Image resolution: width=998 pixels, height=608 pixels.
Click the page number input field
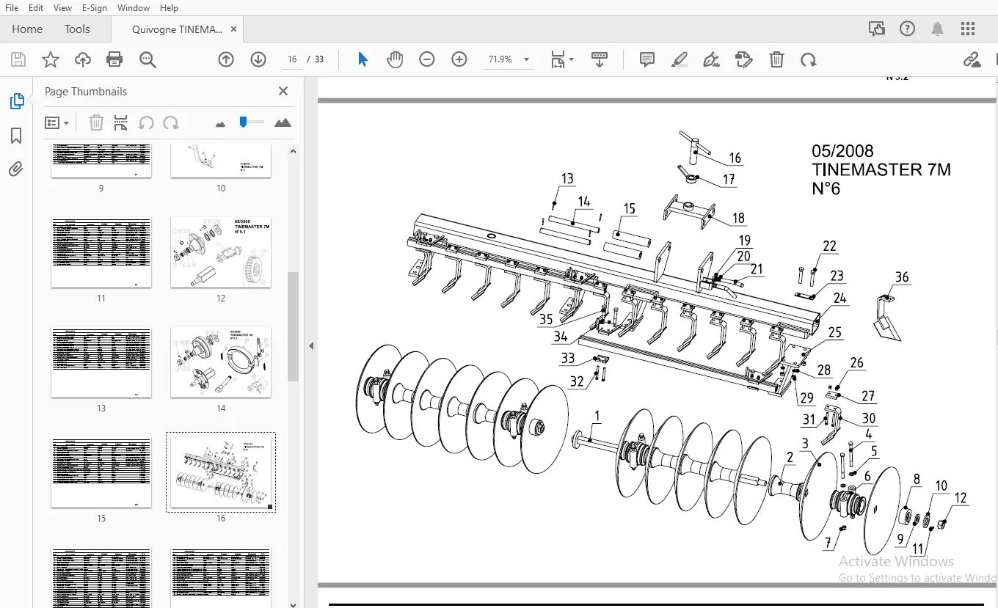click(292, 59)
